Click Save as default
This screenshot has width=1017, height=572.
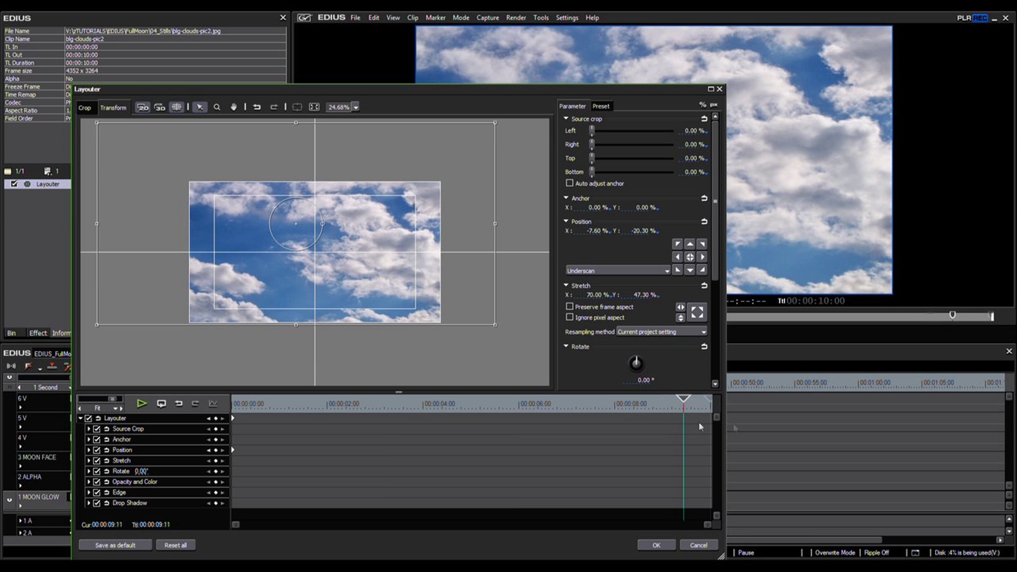[x=115, y=545]
